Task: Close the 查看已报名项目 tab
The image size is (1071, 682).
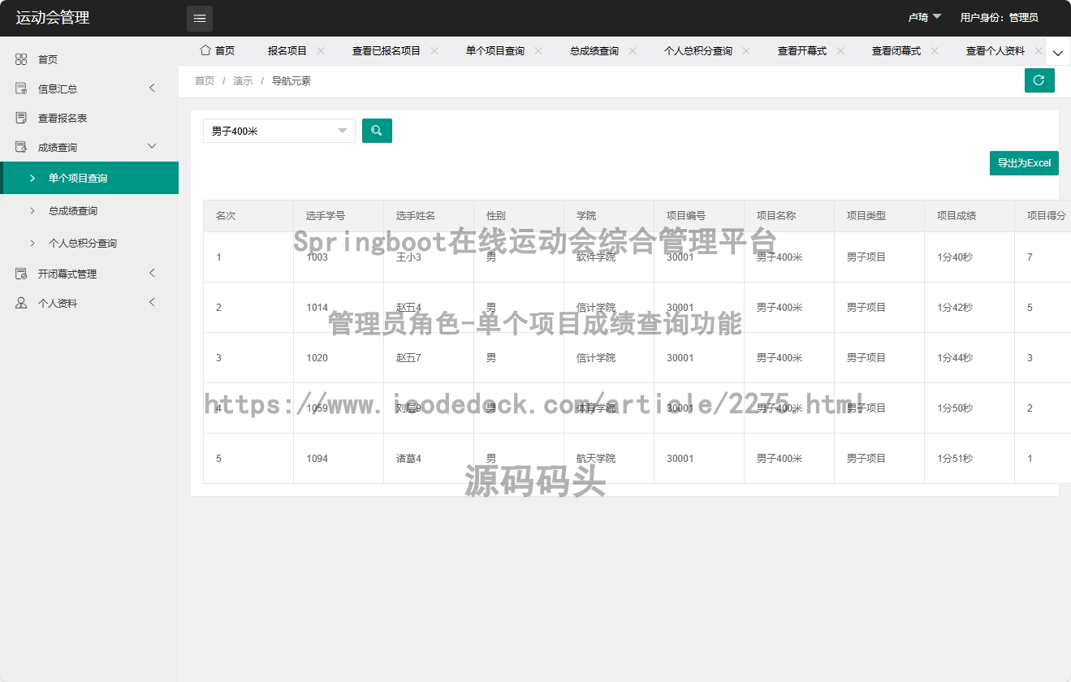Action: pyautogui.click(x=434, y=50)
